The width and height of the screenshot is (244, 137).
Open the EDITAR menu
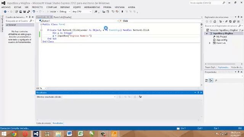[x=18, y=7]
